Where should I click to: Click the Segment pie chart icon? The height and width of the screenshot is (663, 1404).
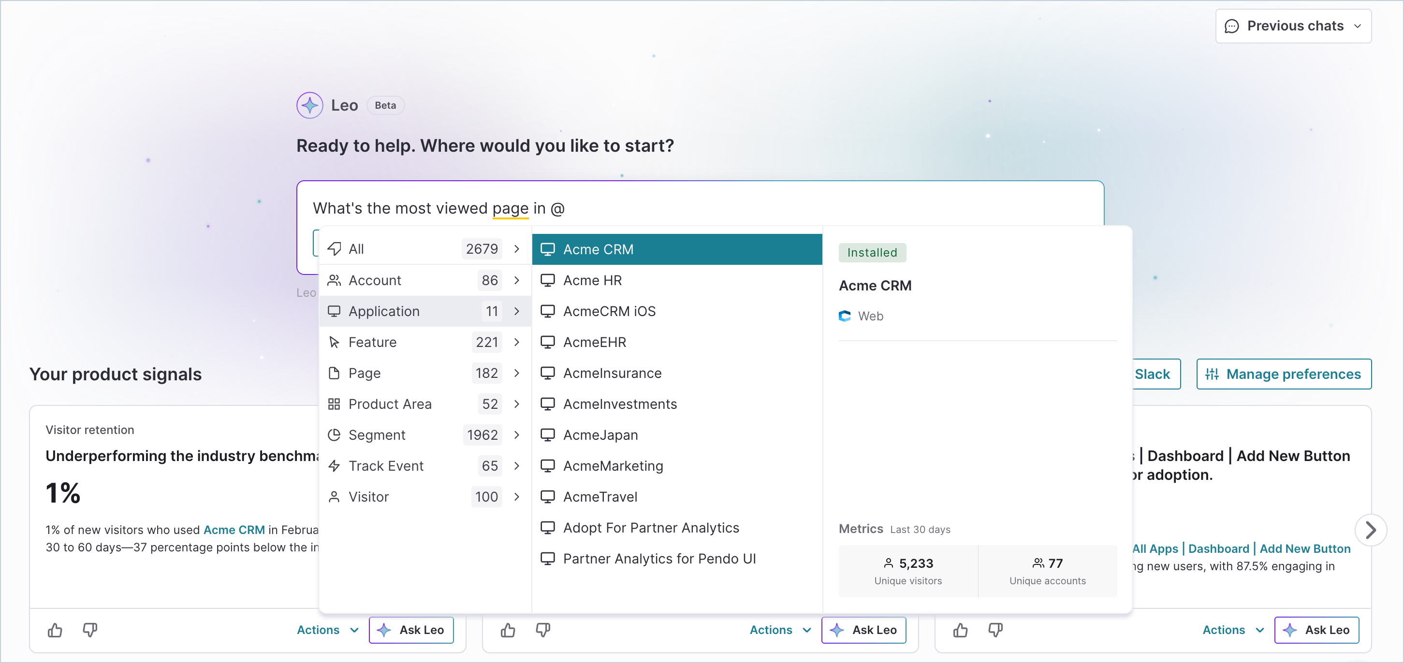(x=334, y=435)
